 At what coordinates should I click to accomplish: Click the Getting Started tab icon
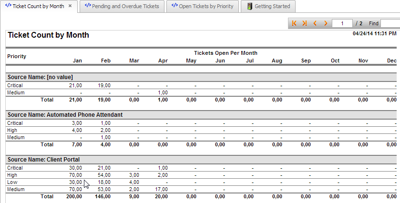(x=249, y=6)
